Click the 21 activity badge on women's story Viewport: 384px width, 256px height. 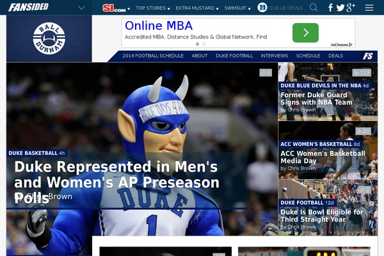363,131
